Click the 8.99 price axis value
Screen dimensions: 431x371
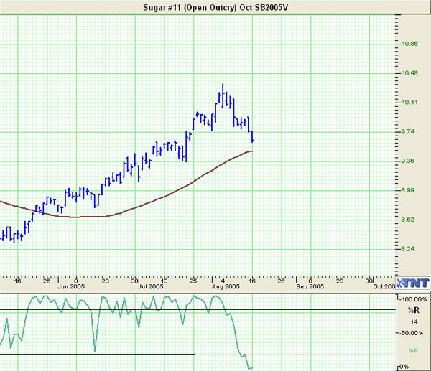(x=408, y=190)
